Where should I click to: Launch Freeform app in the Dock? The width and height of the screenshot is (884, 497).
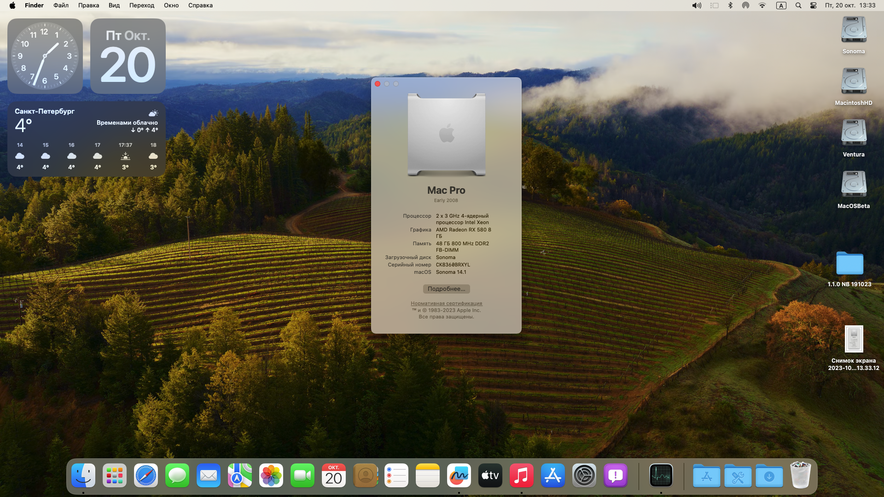[x=459, y=476]
